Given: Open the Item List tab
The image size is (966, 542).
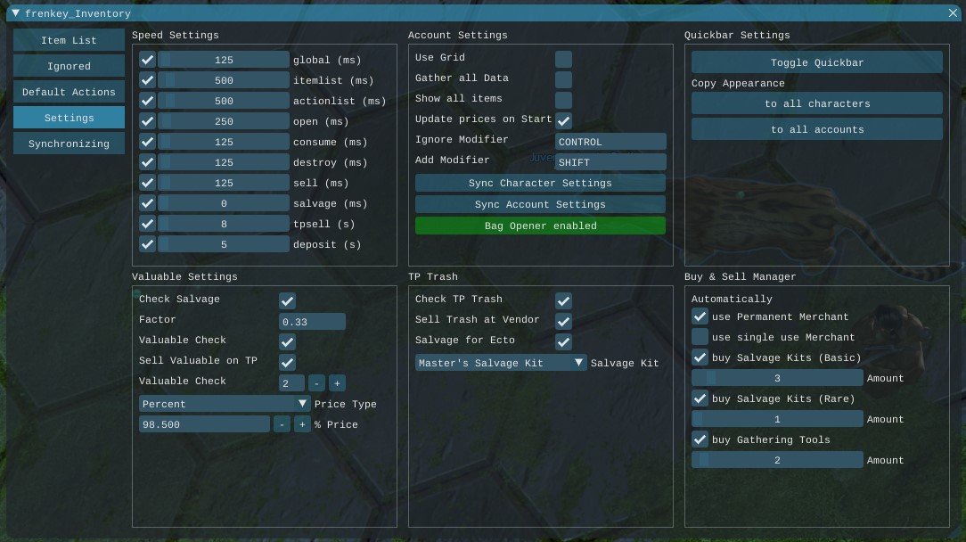Looking at the screenshot, I should (x=69, y=40).
